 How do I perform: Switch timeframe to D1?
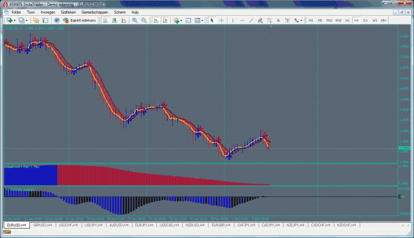point(366,20)
